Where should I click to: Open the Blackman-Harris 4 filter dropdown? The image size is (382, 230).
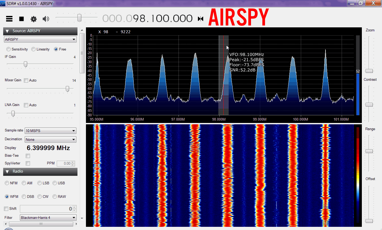[x=48, y=218]
